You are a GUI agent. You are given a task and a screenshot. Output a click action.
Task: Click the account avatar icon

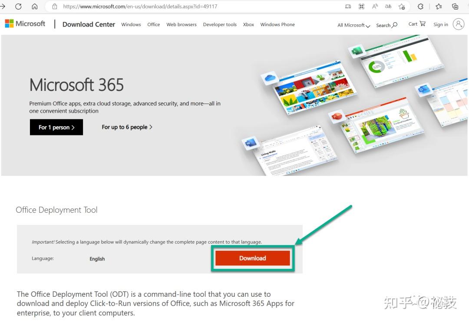pos(458,24)
